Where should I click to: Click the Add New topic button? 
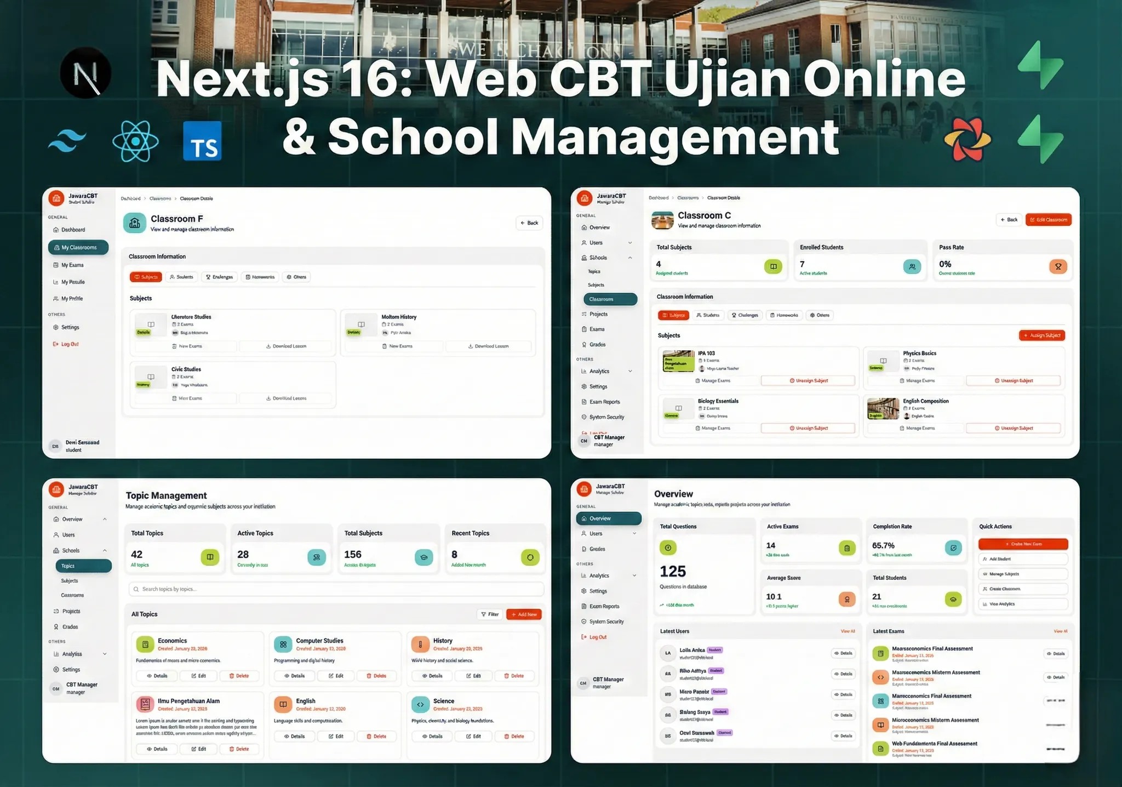(x=524, y=614)
